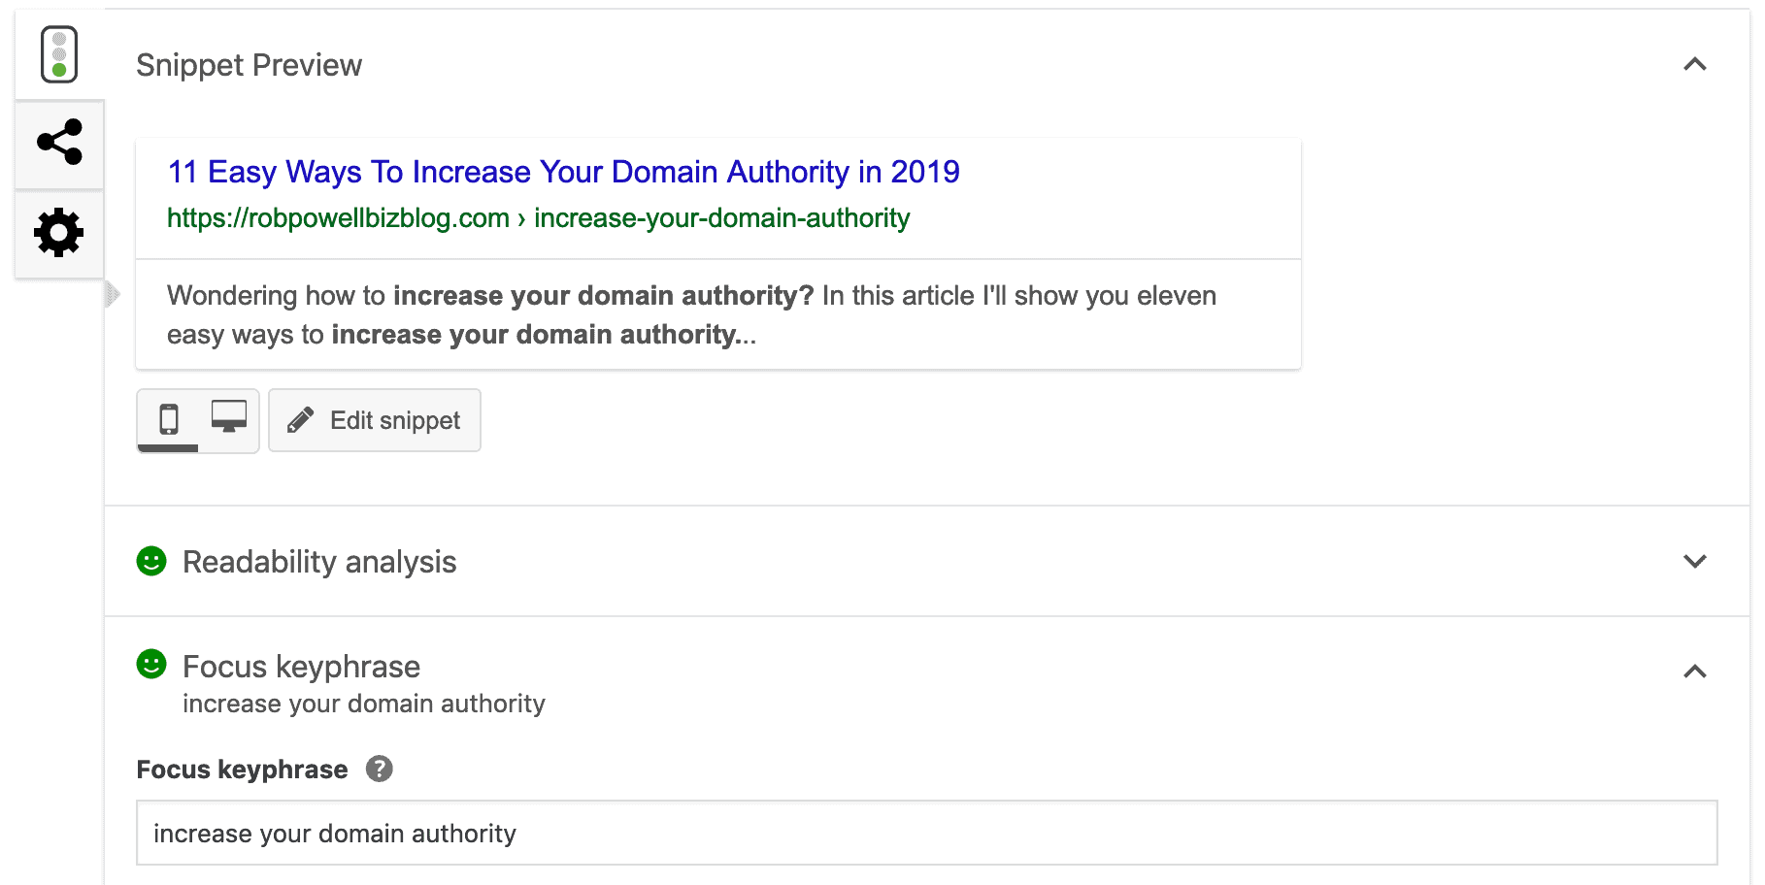Open the advanced settings gear icon
The image size is (1765, 885).
(58, 233)
